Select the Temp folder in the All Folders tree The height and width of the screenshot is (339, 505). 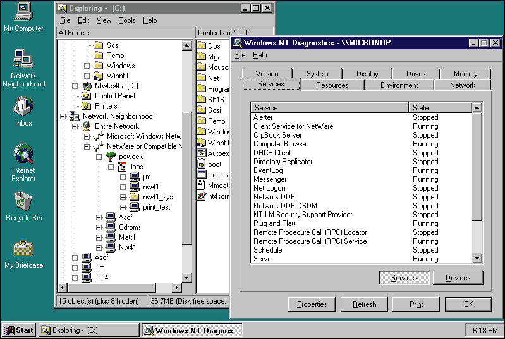[98, 56]
